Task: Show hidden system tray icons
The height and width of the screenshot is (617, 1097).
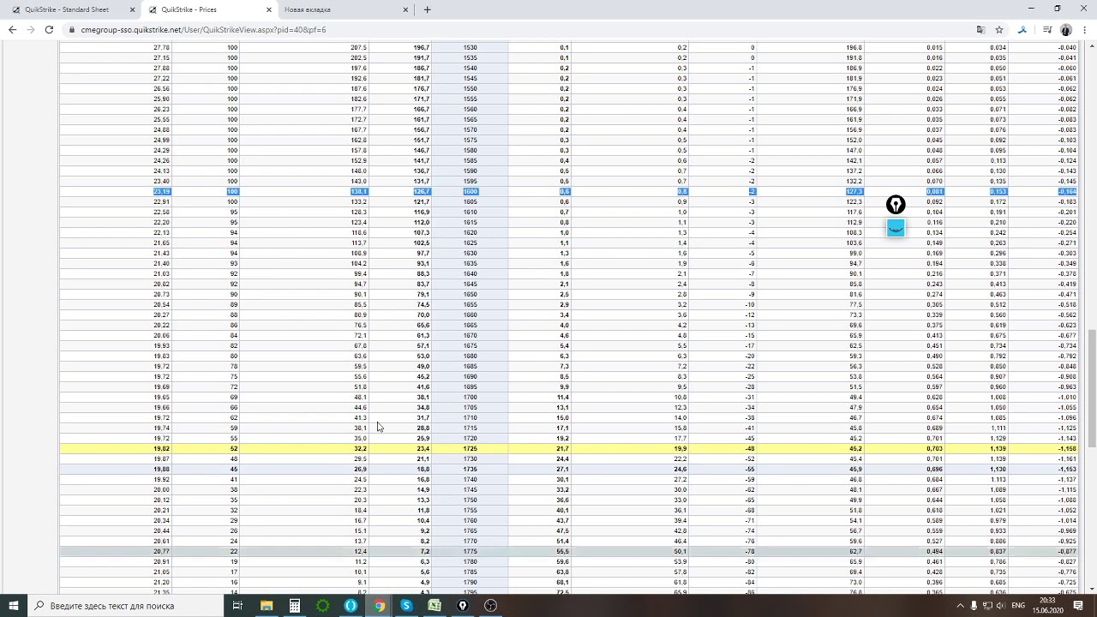Action: pos(960,606)
